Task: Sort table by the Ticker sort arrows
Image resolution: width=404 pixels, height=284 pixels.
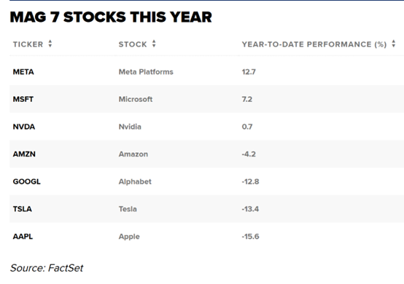Action: [50, 44]
